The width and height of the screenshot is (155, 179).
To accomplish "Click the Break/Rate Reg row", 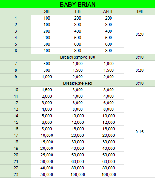I will tap(77, 83).
